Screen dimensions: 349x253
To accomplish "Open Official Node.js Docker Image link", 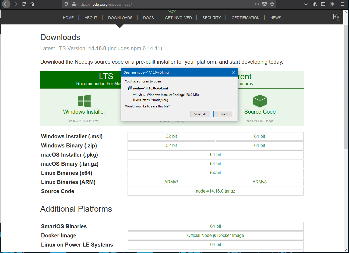I will click(216, 236).
